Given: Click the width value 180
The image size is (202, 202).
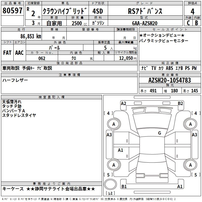Looking at the screenshot, I should (174, 91).
